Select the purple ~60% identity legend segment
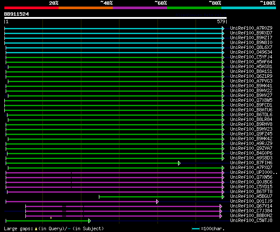 (x=140, y=7)
